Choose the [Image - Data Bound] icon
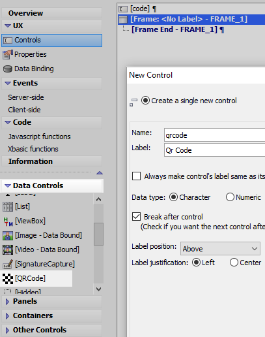 [8, 235]
